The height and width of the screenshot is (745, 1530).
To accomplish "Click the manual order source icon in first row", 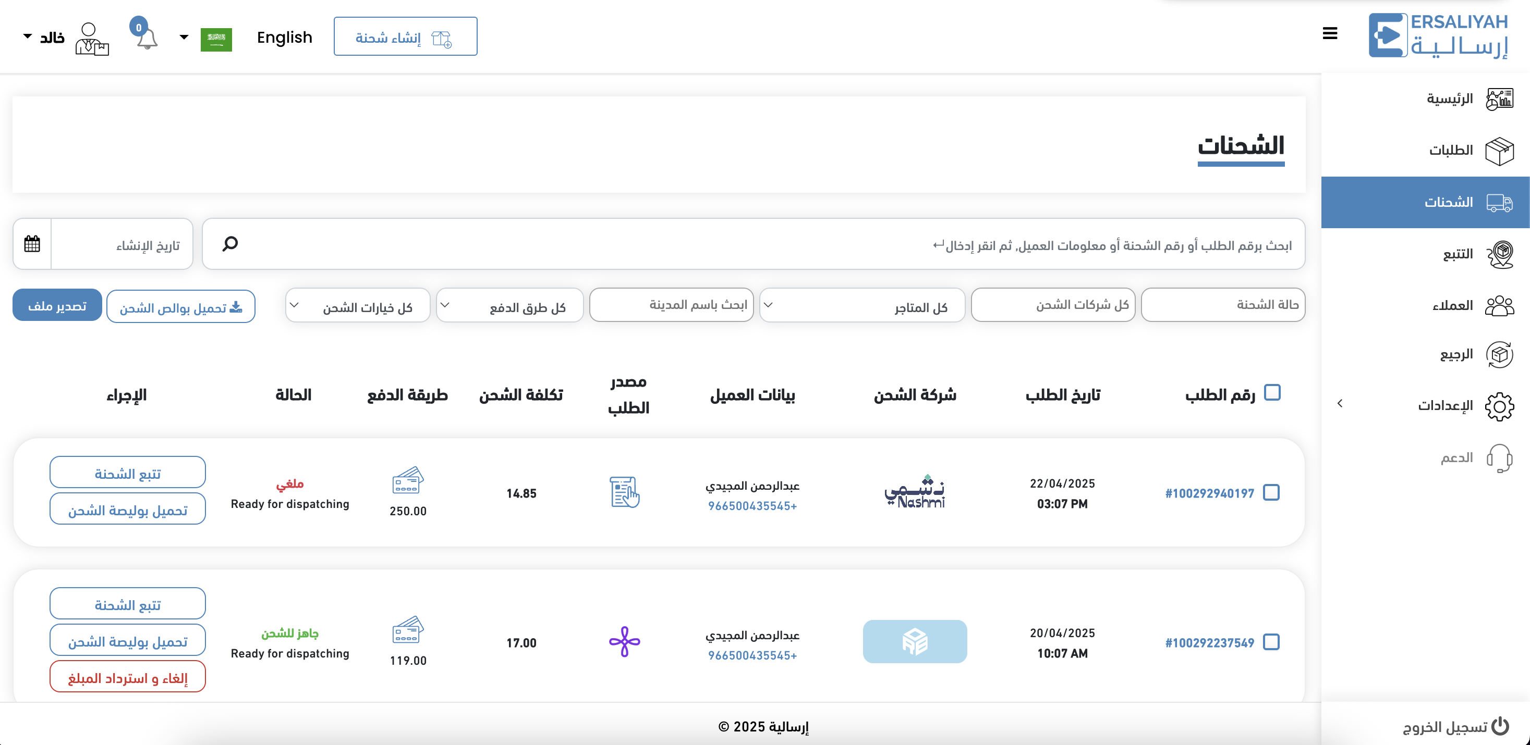I will click(624, 492).
